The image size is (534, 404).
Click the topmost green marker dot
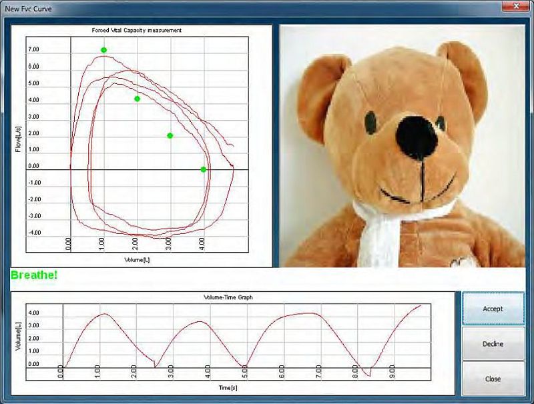pos(103,50)
